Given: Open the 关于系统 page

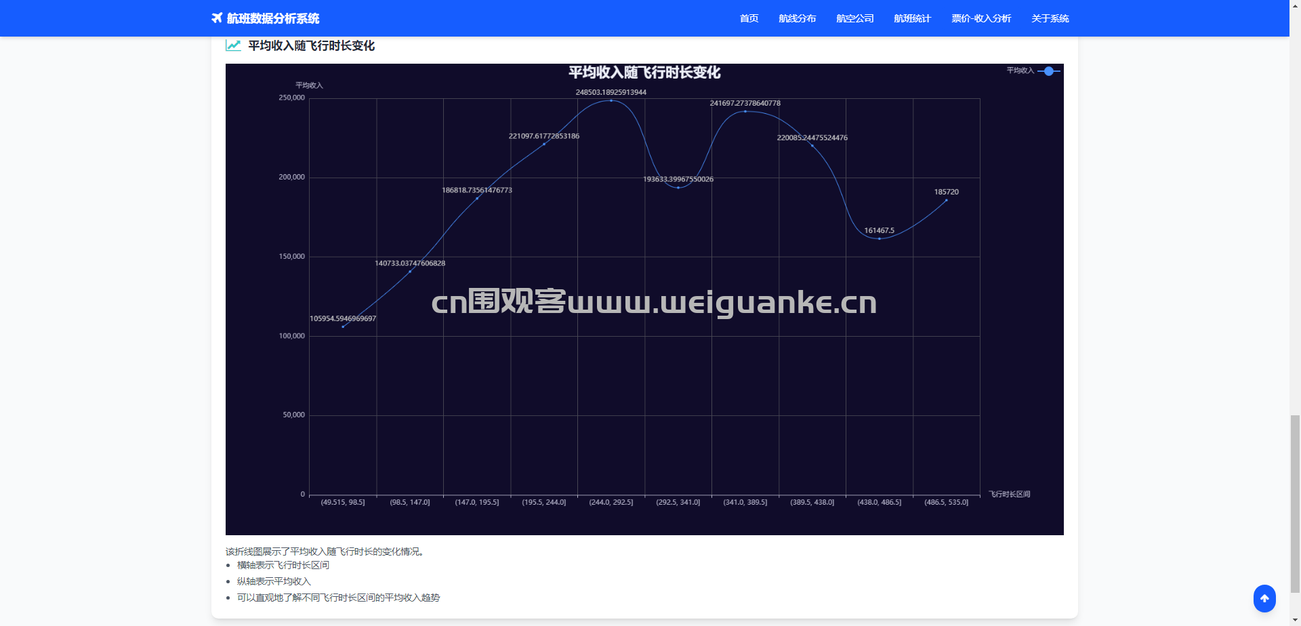Looking at the screenshot, I should pos(1050,18).
